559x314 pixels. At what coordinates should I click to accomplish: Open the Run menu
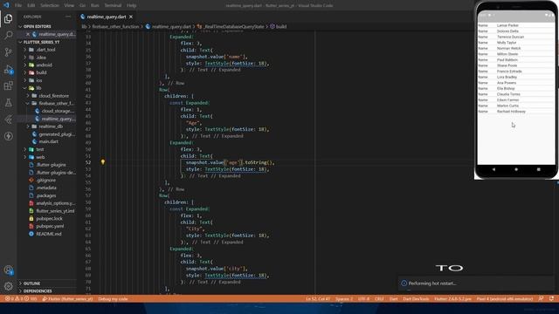click(95, 5)
